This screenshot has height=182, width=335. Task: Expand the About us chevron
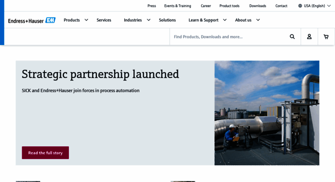[x=258, y=20]
